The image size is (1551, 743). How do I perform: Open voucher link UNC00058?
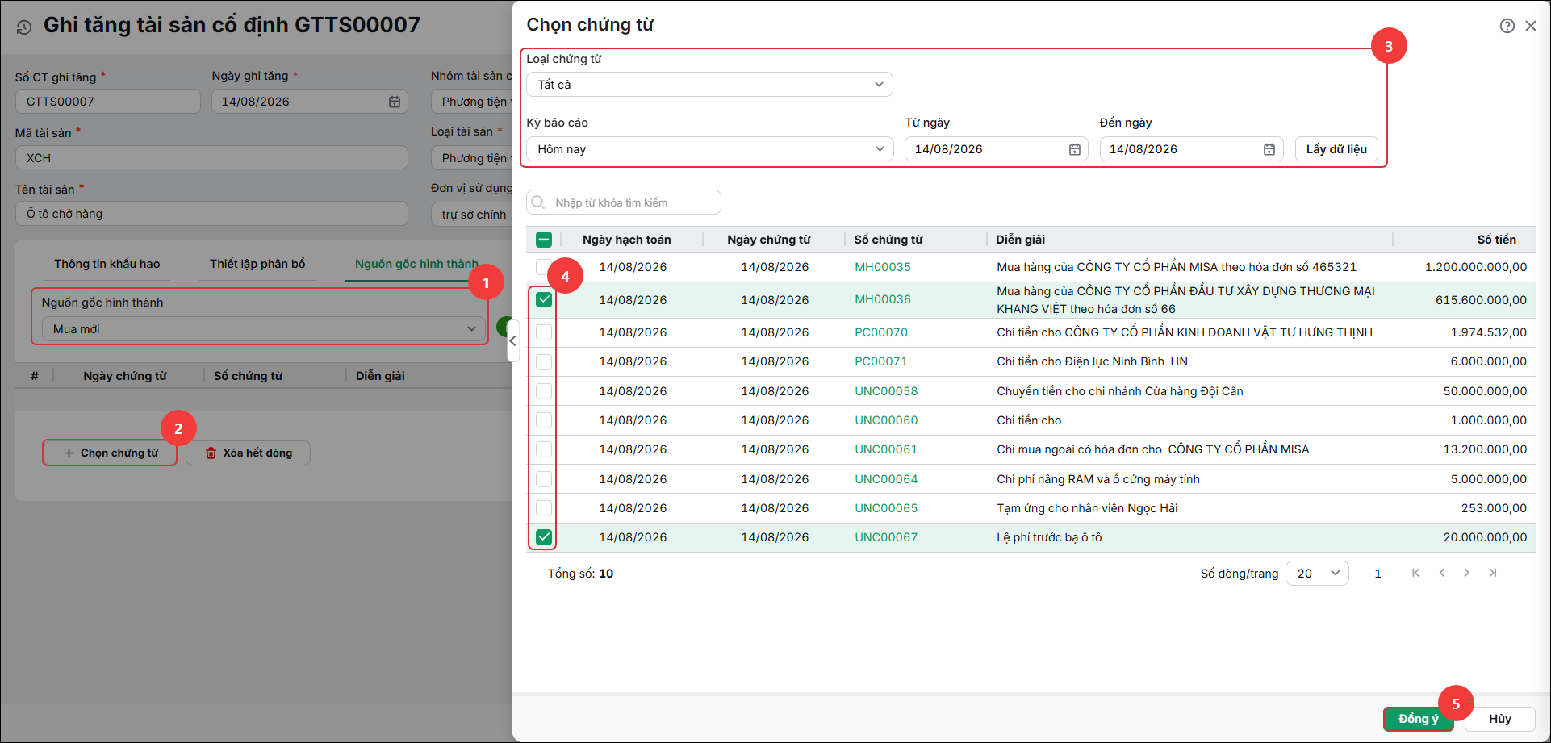886,391
